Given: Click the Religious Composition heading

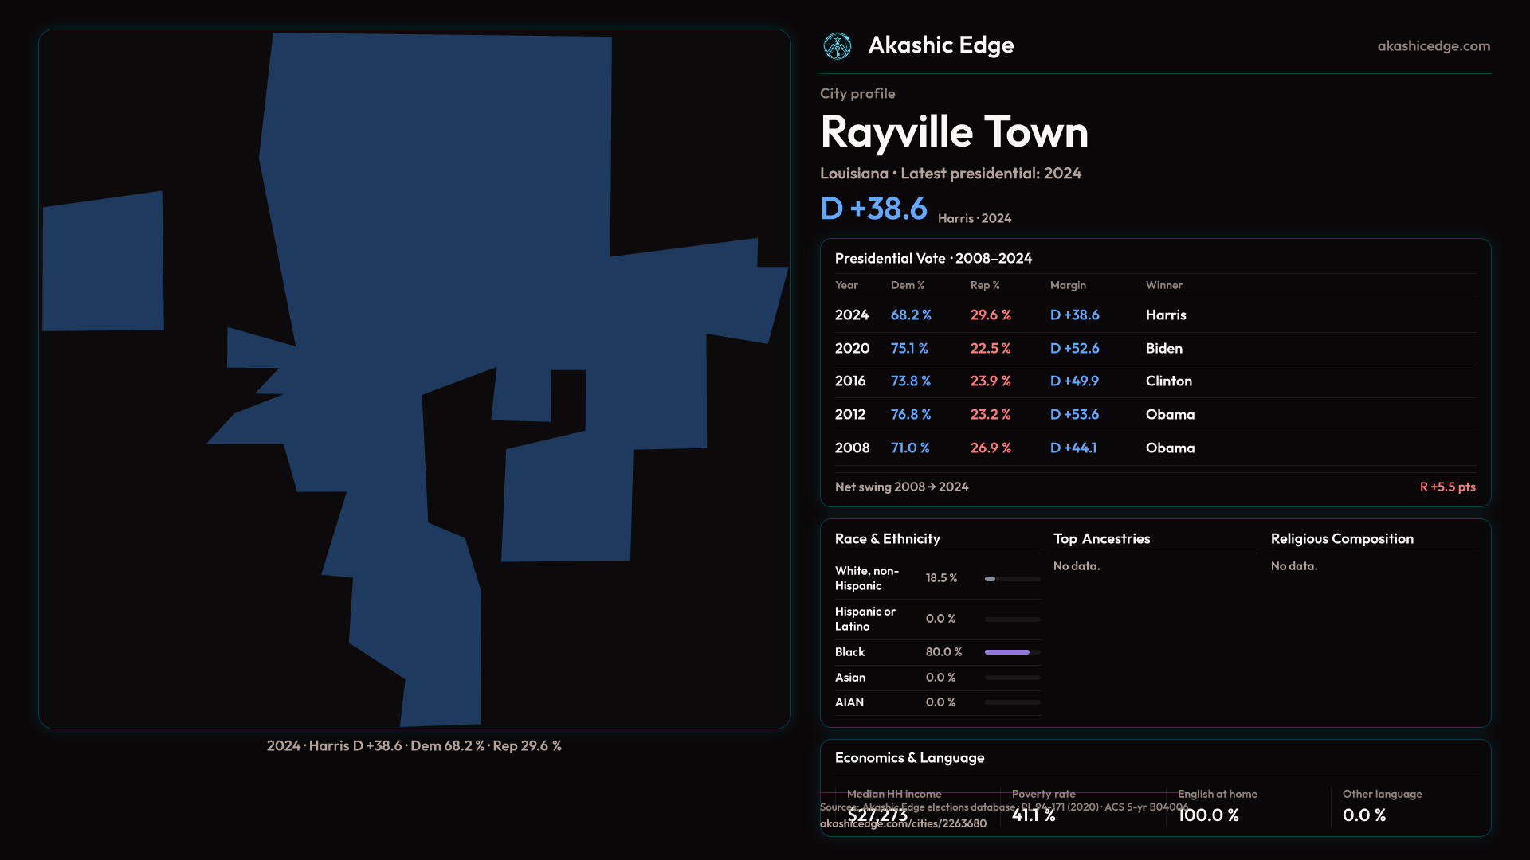Looking at the screenshot, I should pos(1341,539).
